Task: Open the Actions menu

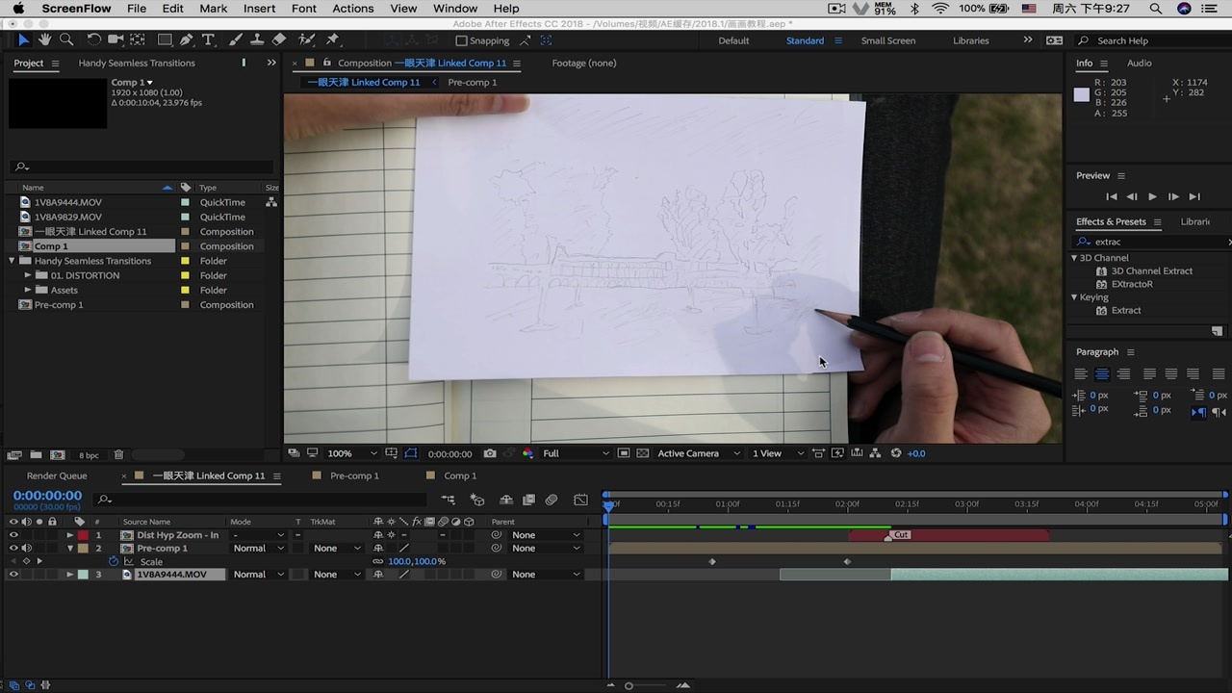Action: click(x=352, y=9)
